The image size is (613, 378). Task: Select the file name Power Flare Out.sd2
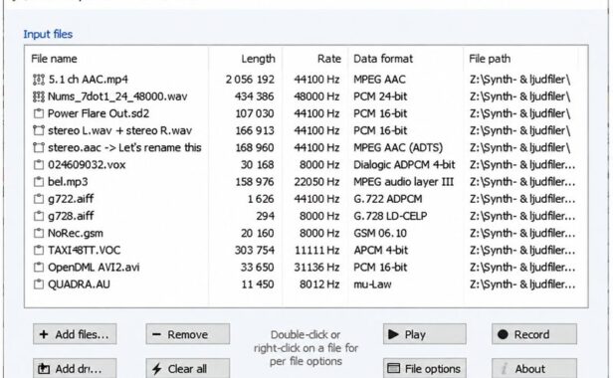tap(99, 113)
